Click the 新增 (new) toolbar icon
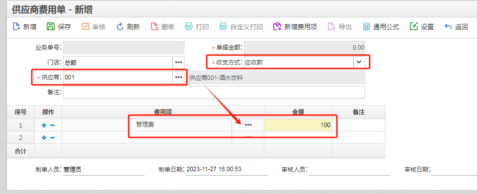 [x=16, y=27]
